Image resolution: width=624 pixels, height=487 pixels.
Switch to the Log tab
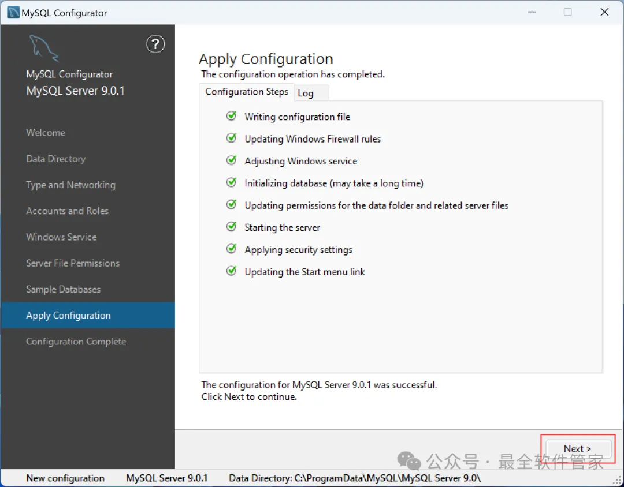(311, 93)
